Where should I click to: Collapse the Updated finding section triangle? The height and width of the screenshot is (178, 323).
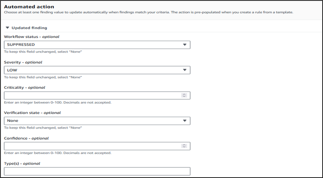click(x=8, y=28)
